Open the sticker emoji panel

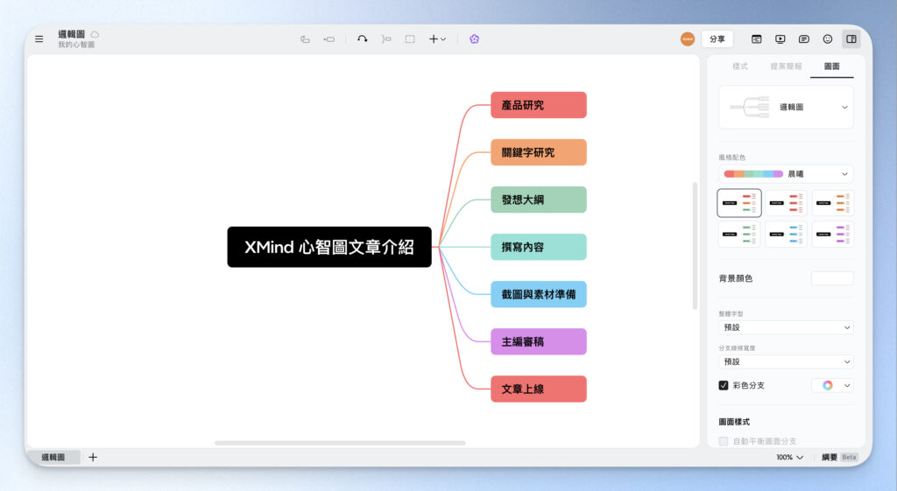point(828,39)
